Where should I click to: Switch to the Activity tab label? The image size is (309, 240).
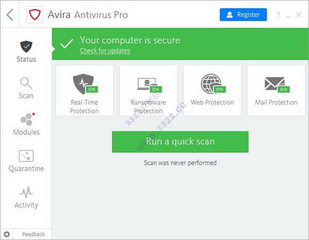coord(26,205)
